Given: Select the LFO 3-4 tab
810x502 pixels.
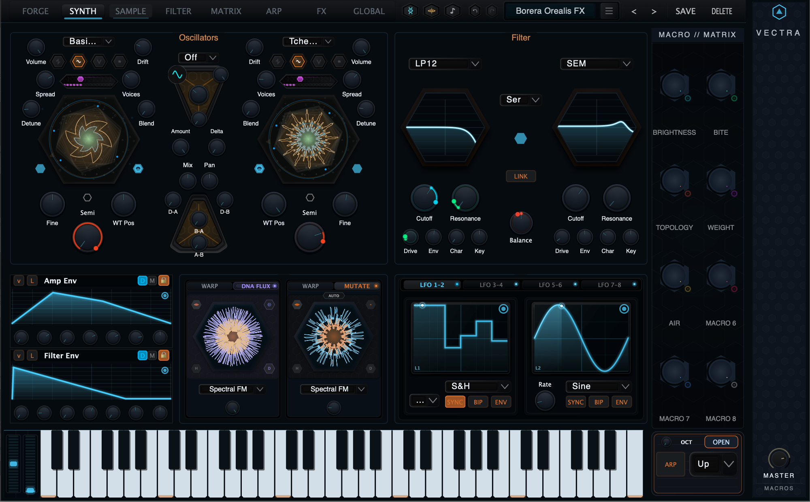Looking at the screenshot, I should [491, 285].
